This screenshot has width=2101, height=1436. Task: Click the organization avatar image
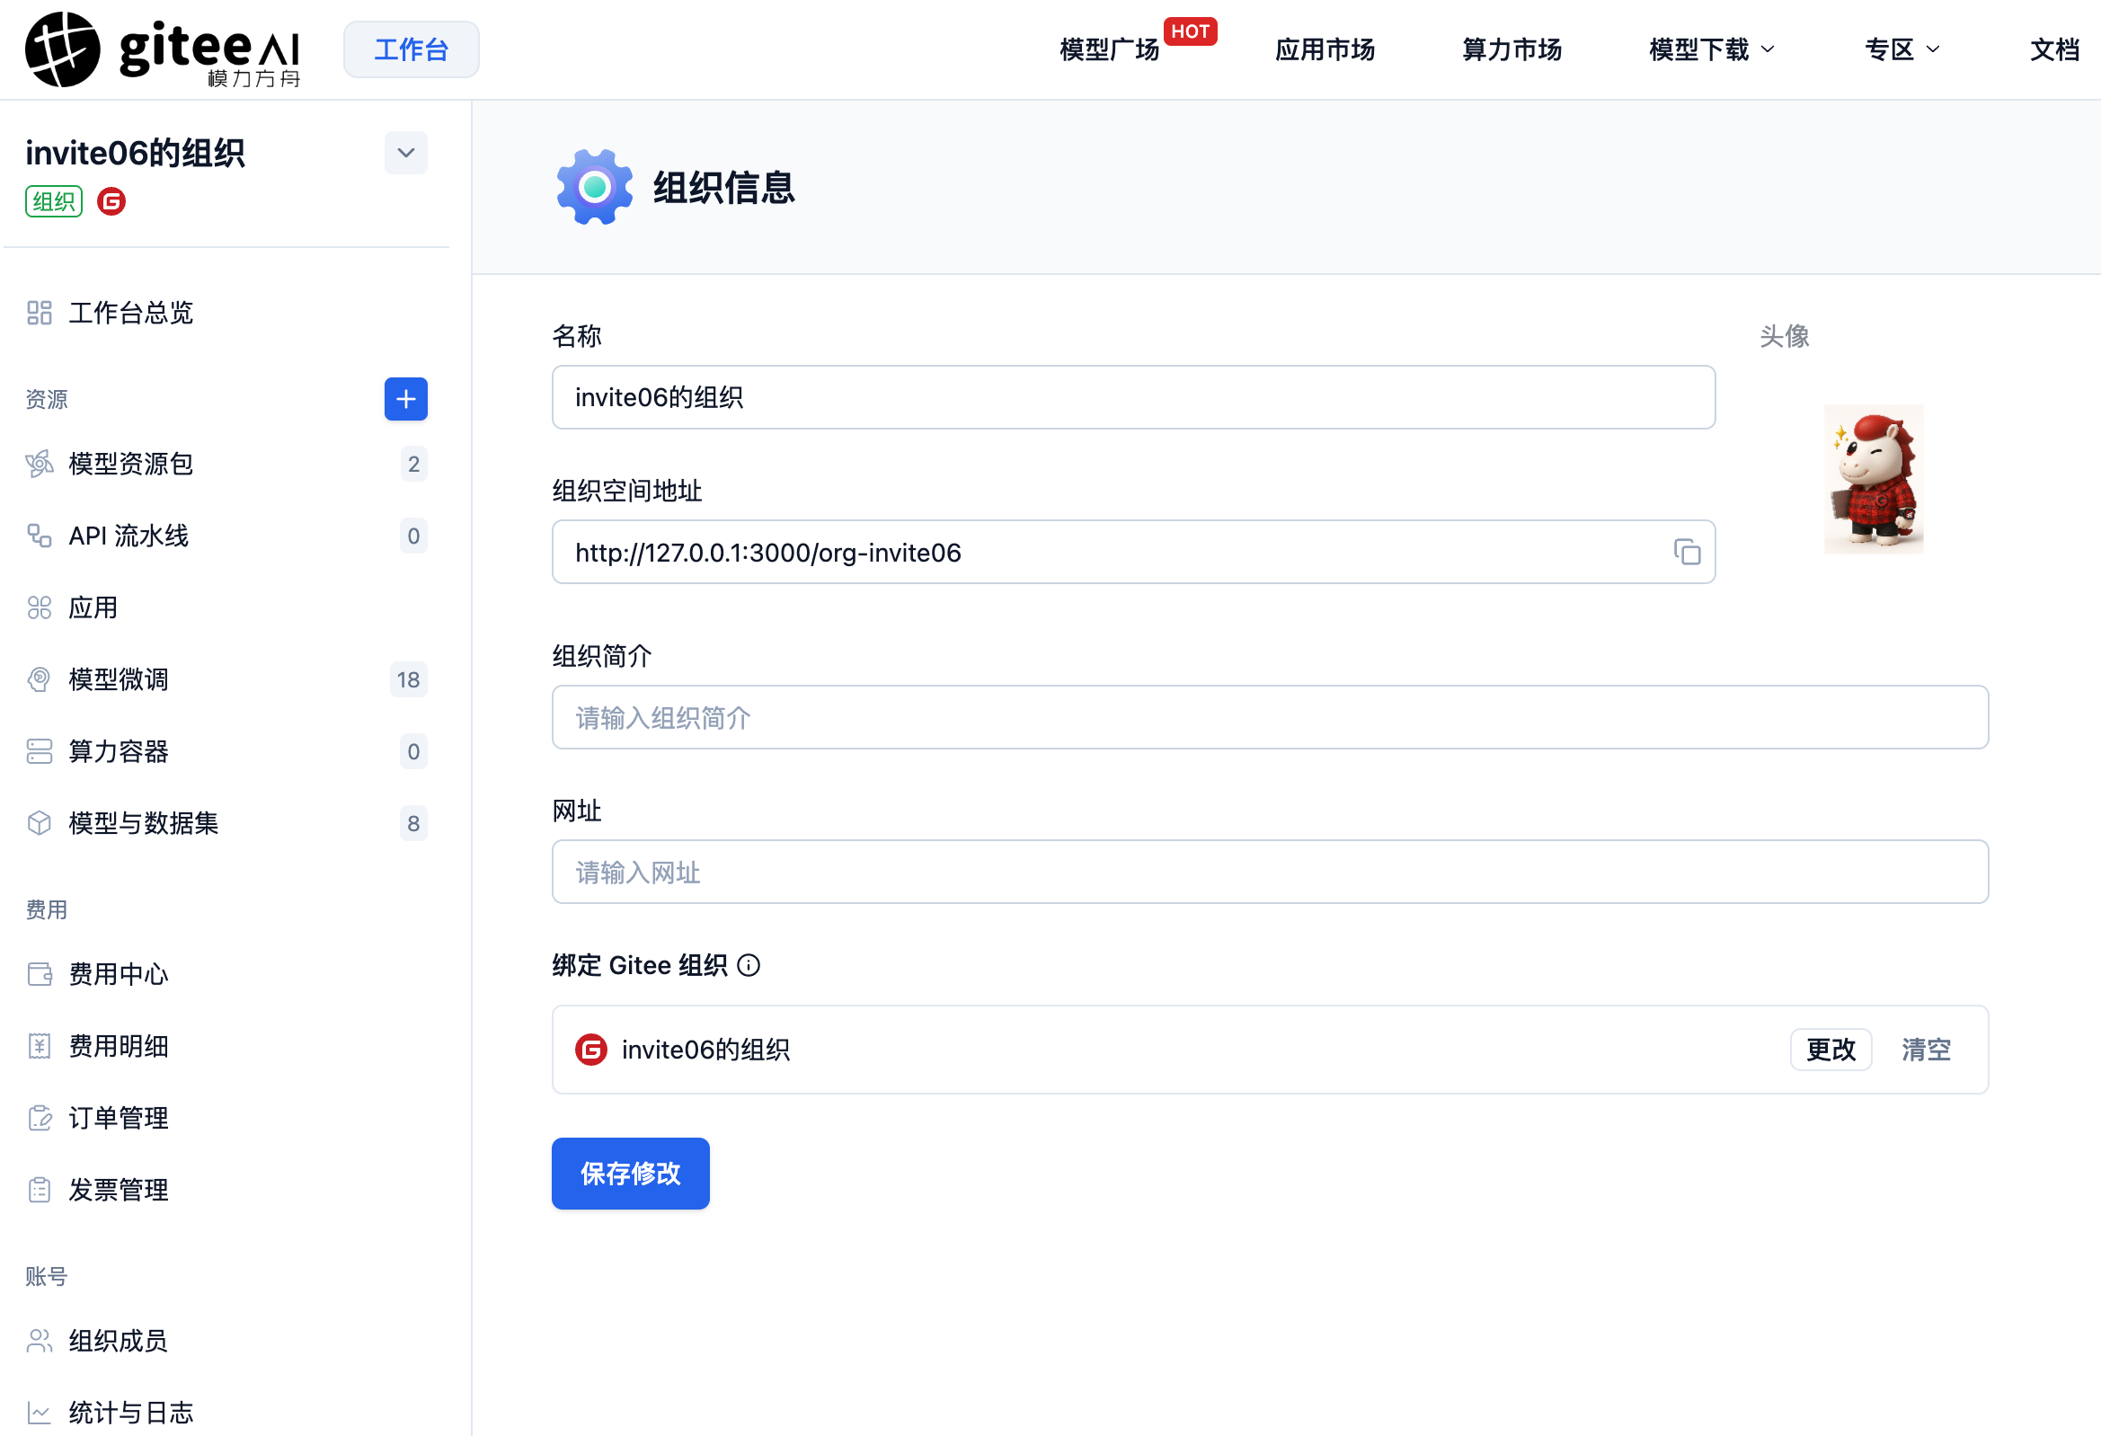[1873, 479]
